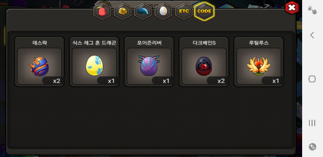Tap the 루틸루스 winged egg

[258, 66]
